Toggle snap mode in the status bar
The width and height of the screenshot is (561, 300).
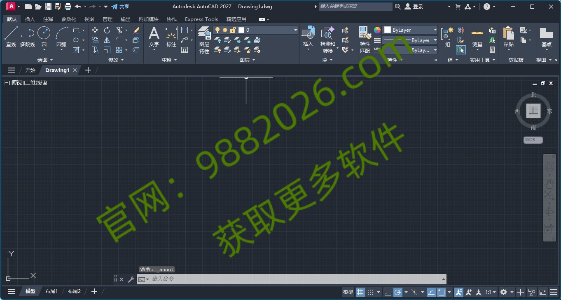pos(370,292)
